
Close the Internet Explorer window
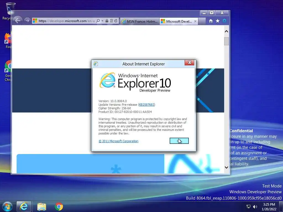(222, 13)
